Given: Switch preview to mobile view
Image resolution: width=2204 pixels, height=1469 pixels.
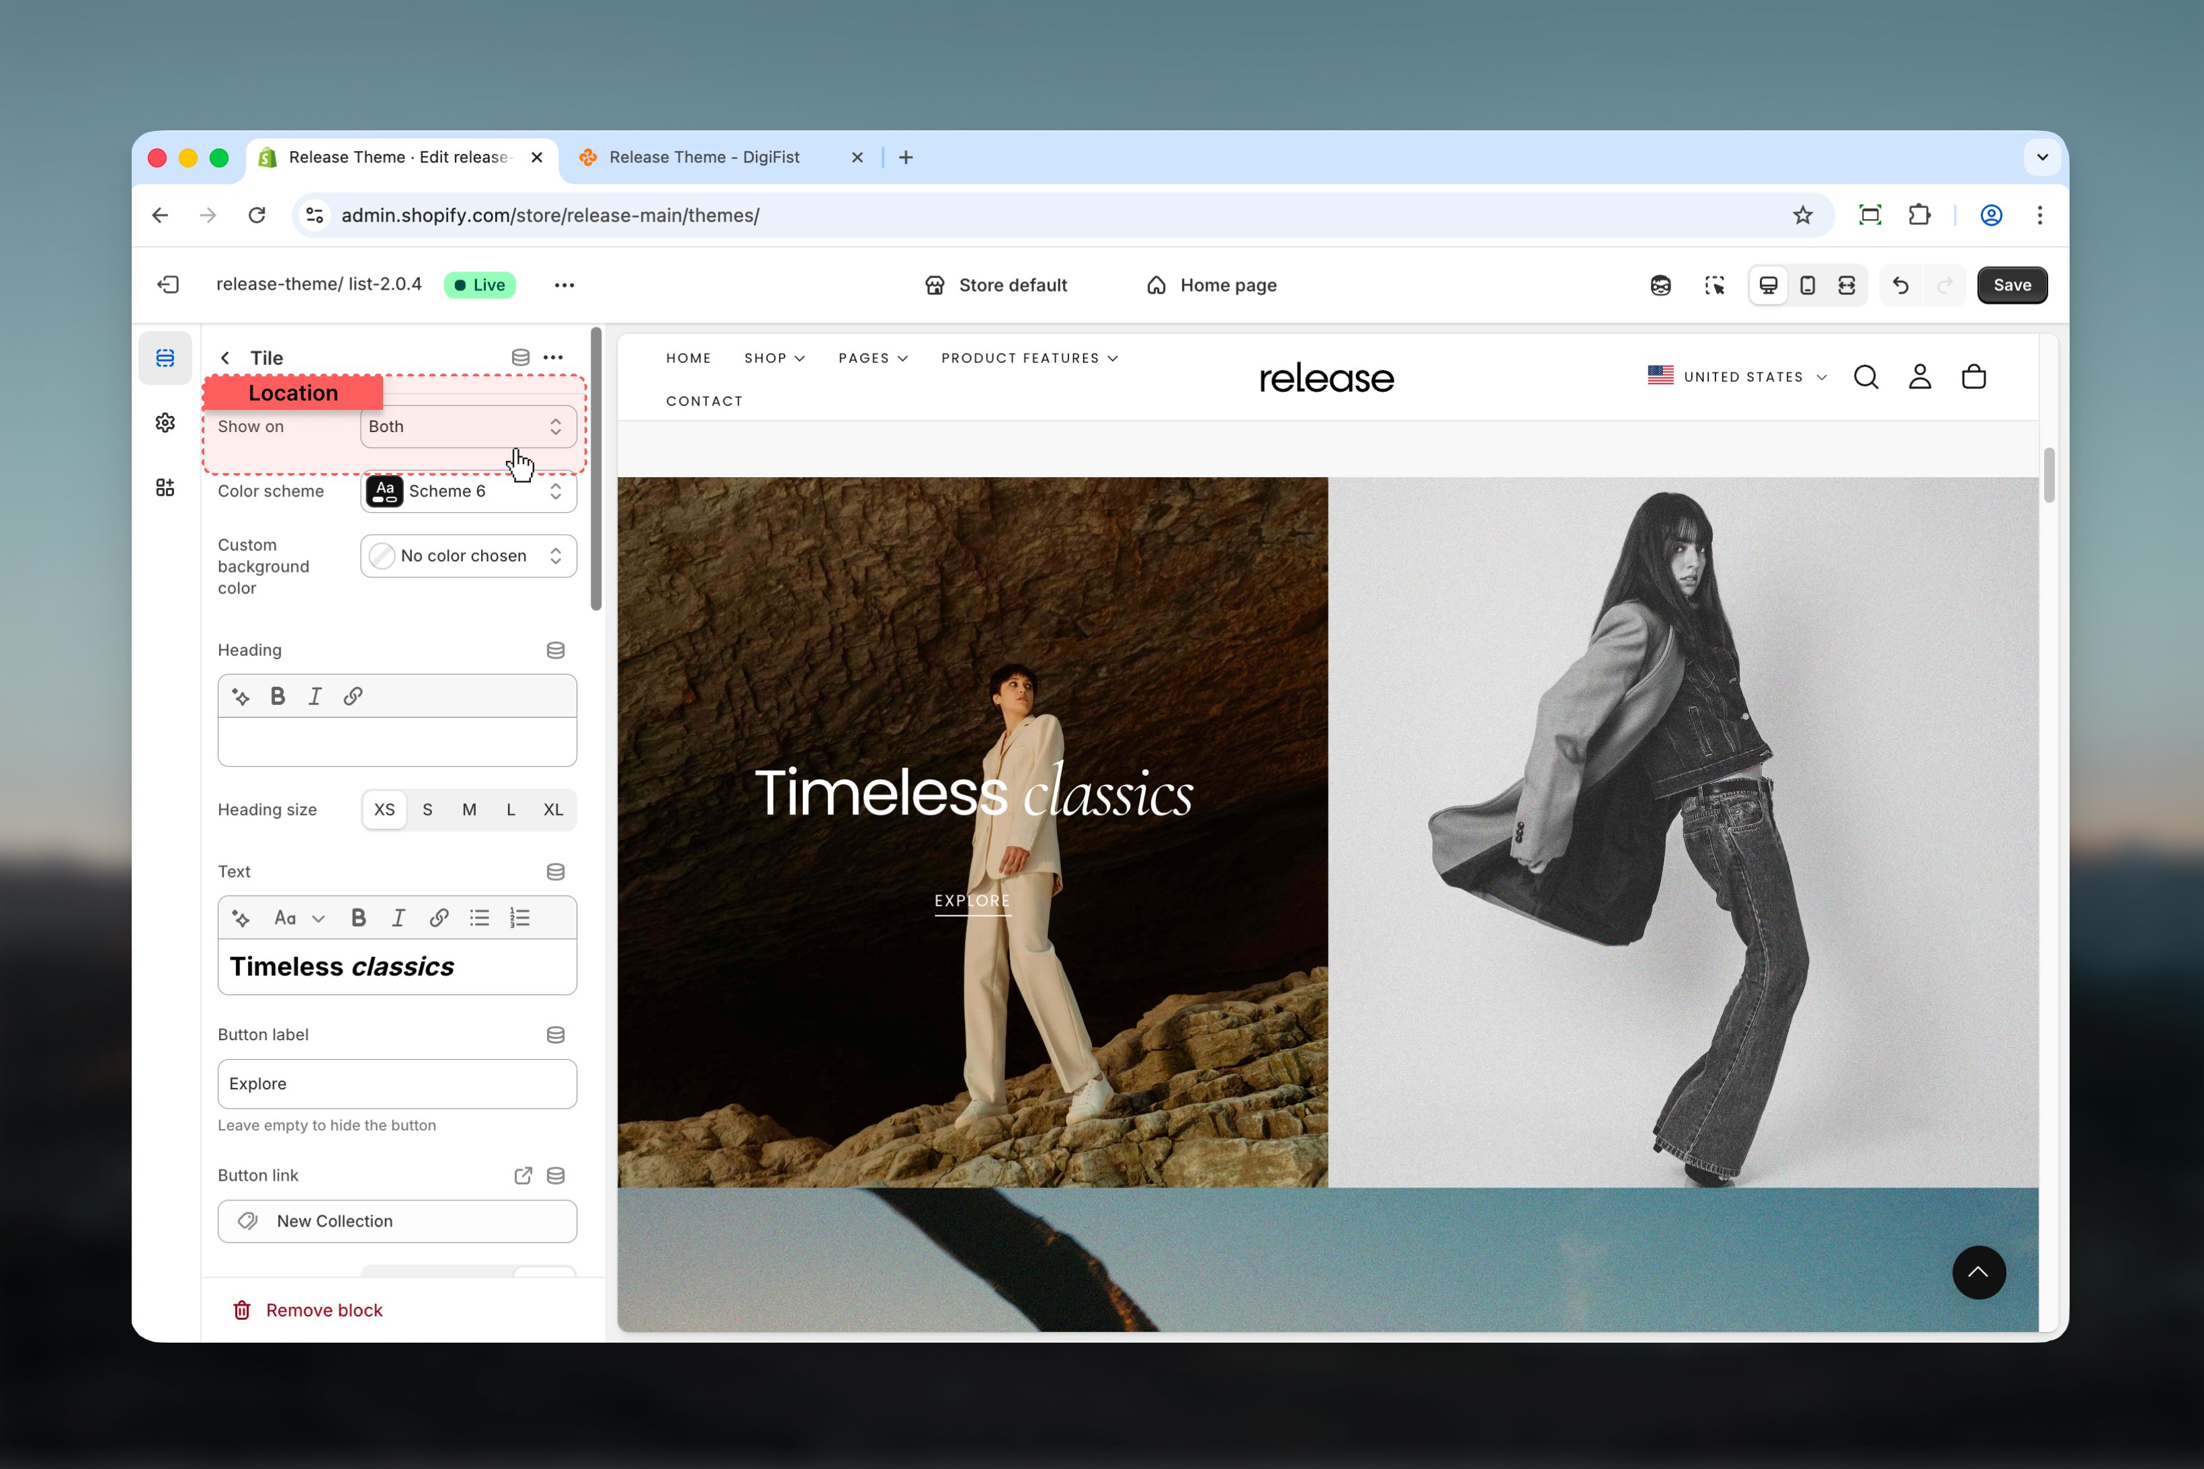Looking at the screenshot, I should click(x=1808, y=285).
